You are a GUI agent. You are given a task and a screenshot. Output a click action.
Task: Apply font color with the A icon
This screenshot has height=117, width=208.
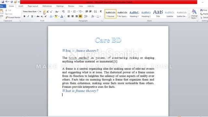click(x=61, y=16)
